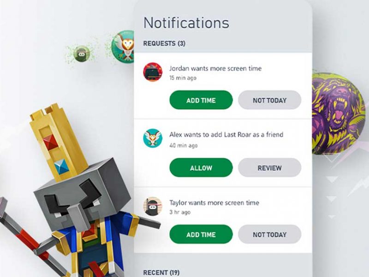Add time for Jordan's screen time request
The image size is (369, 277).
pyautogui.click(x=201, y=100)
